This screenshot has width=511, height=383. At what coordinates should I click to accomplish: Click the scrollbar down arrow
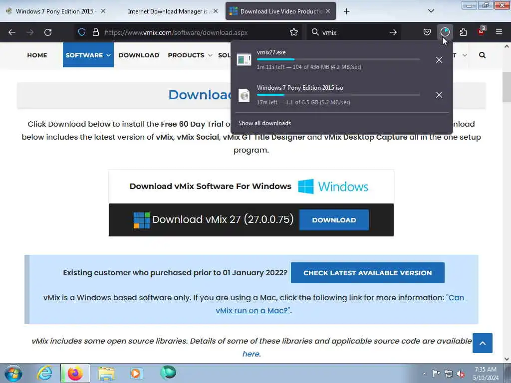coord(507,359)
